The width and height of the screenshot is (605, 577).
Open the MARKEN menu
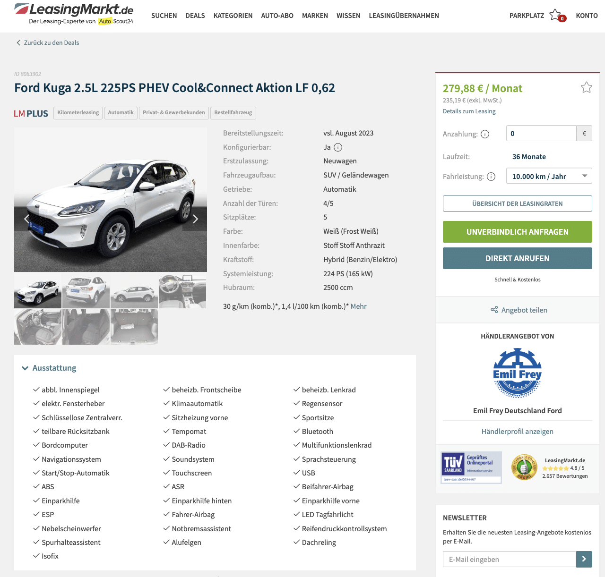pos(315,16)
